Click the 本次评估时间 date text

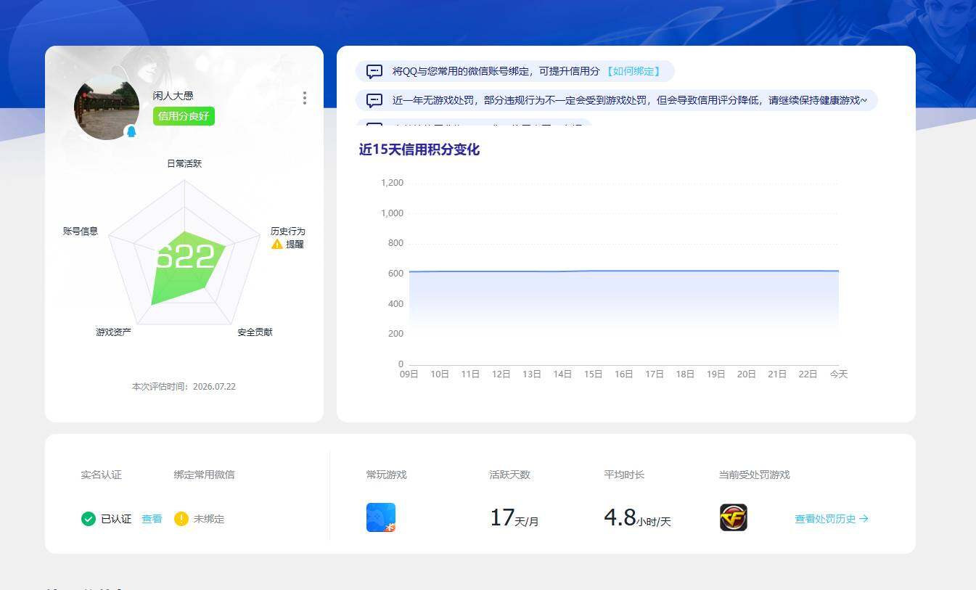184,387
